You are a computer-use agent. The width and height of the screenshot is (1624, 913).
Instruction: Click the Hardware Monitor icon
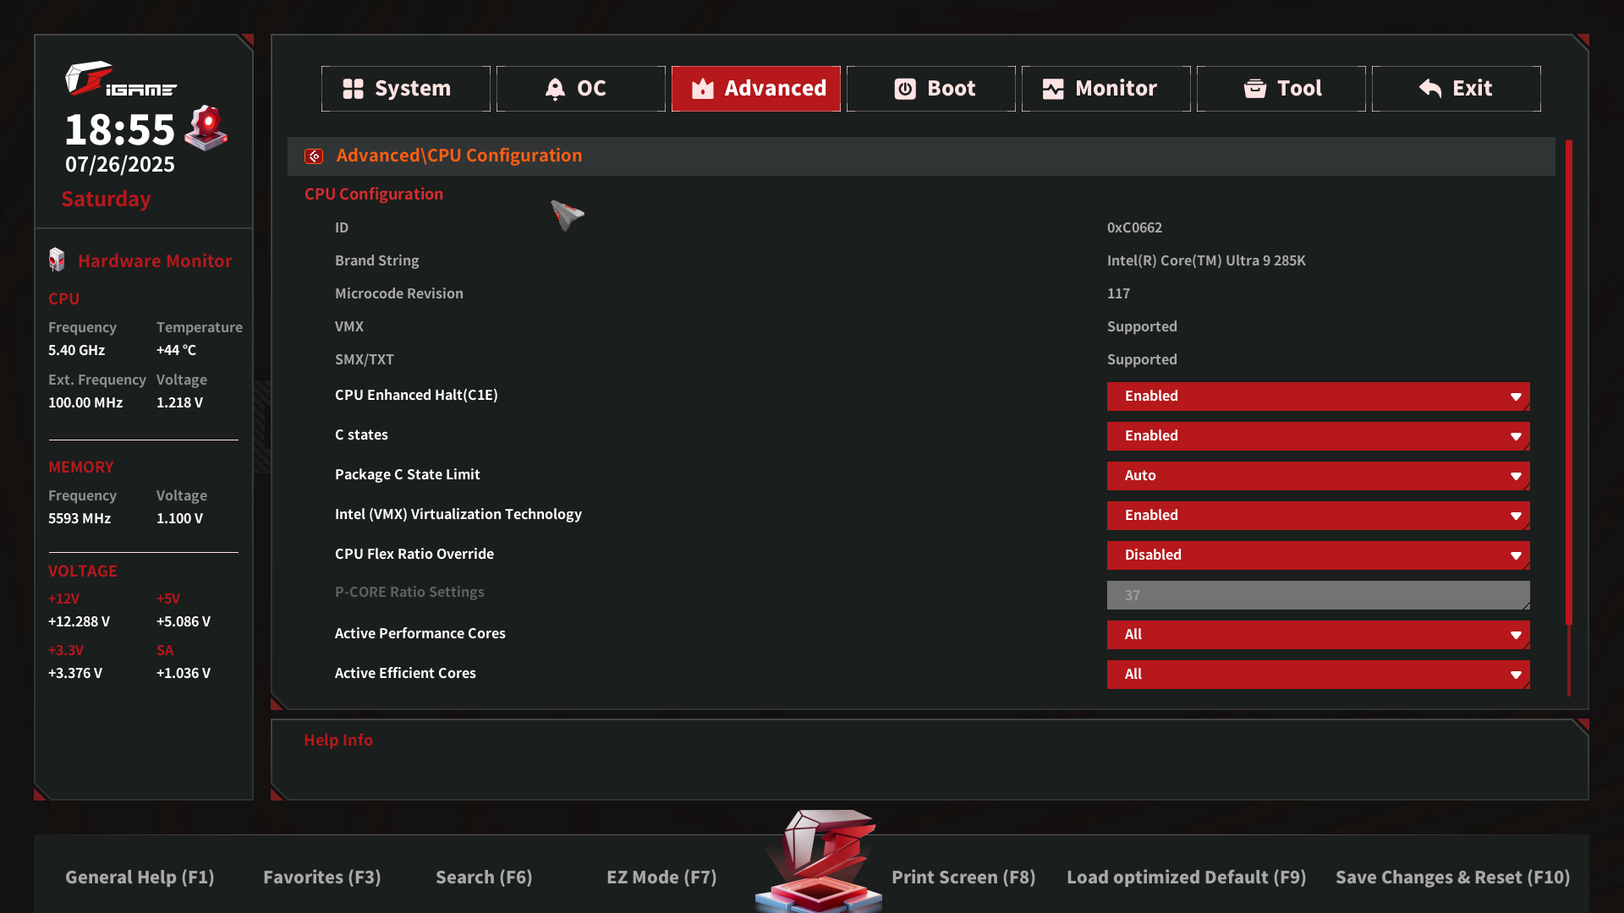[x=57, y=260]
